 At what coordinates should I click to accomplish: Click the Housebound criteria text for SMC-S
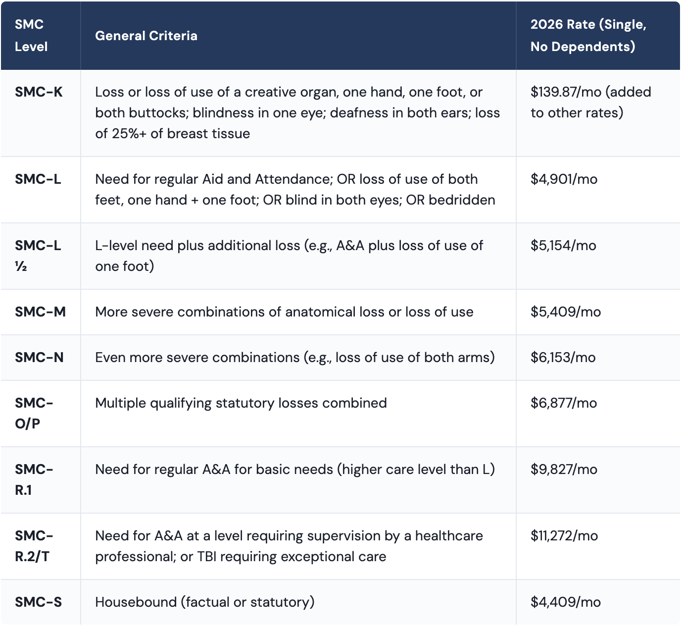click(x=205, y=602)
